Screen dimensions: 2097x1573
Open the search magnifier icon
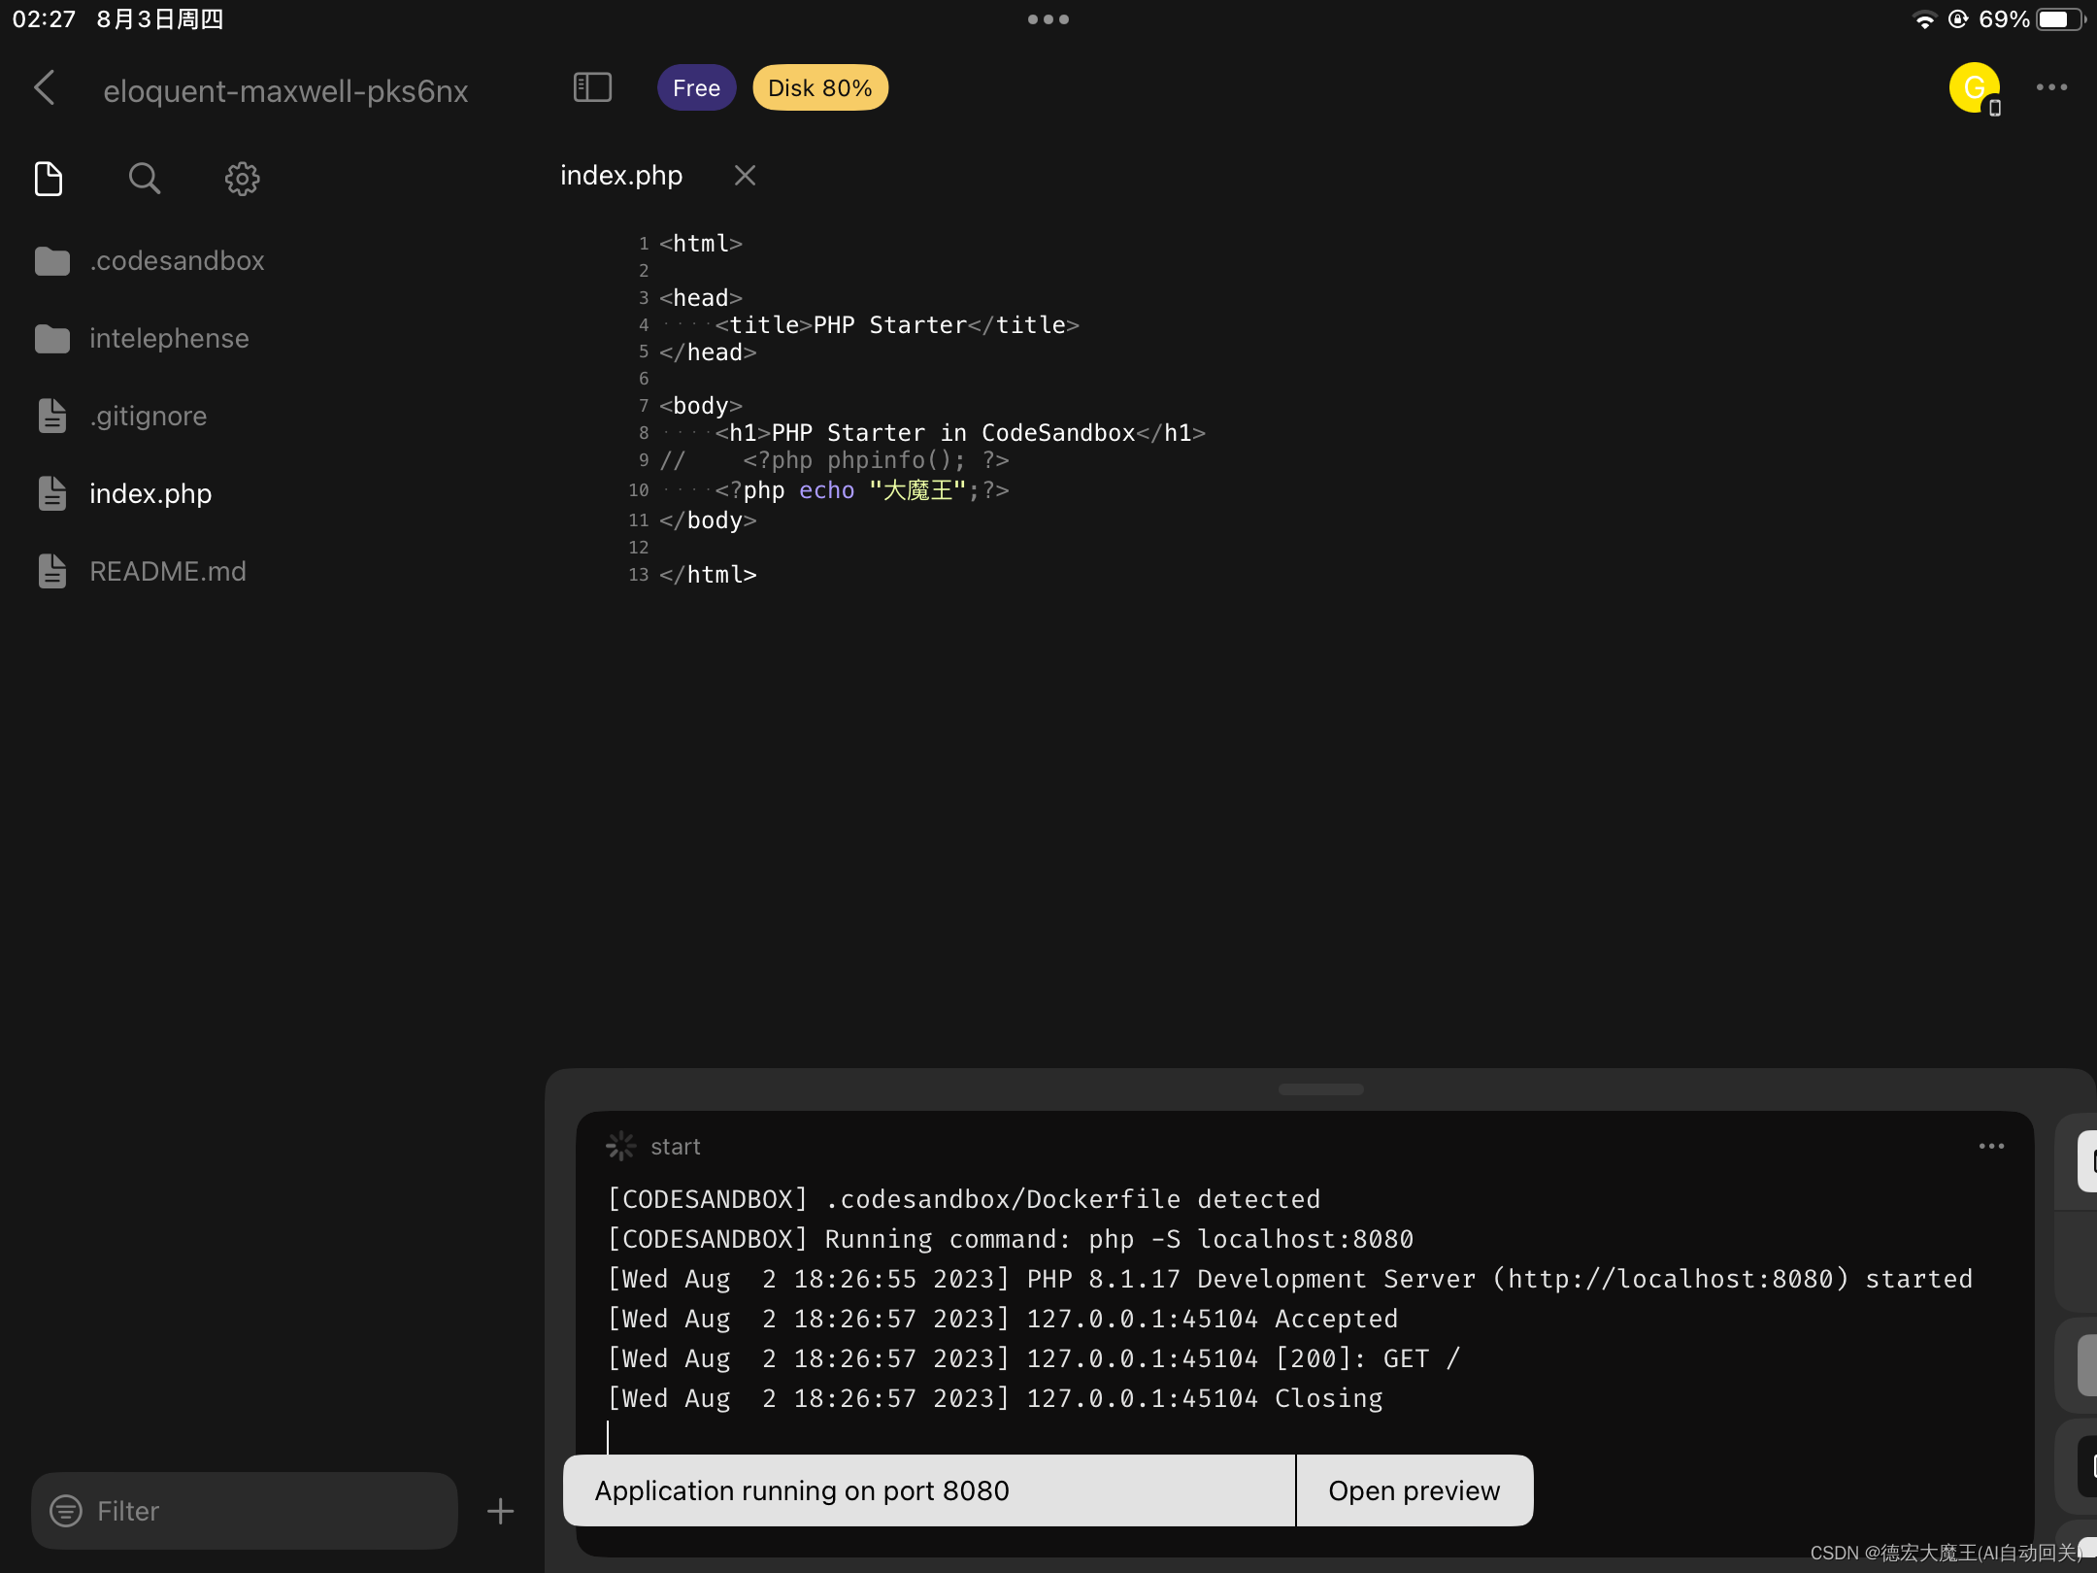[144, 179]
